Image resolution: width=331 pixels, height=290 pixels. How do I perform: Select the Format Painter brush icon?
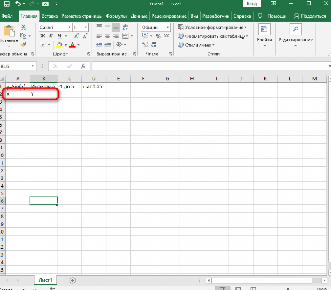coord(23,44)
